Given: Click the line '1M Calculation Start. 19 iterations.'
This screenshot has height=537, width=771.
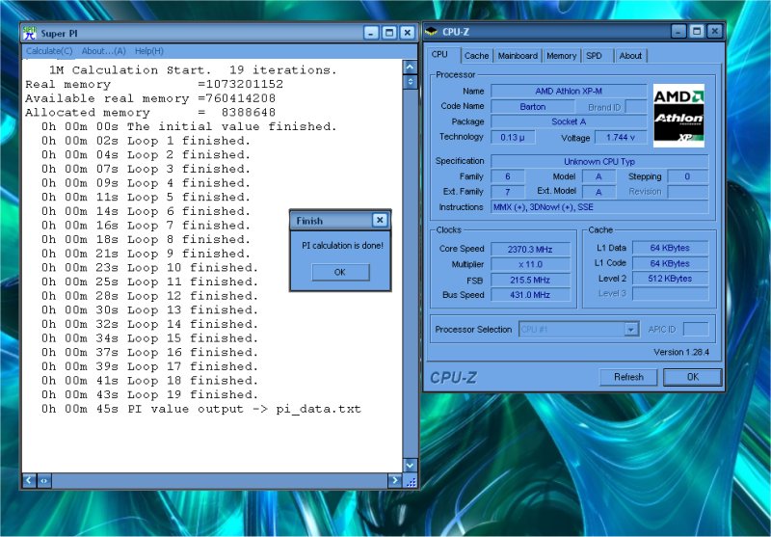Looking at the screenshot, I should pos(193,70).
